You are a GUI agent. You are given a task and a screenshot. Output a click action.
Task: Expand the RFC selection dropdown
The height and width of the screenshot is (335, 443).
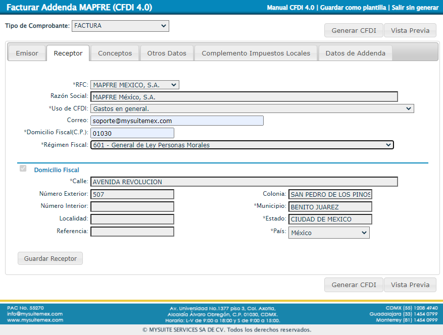(135, 85)
